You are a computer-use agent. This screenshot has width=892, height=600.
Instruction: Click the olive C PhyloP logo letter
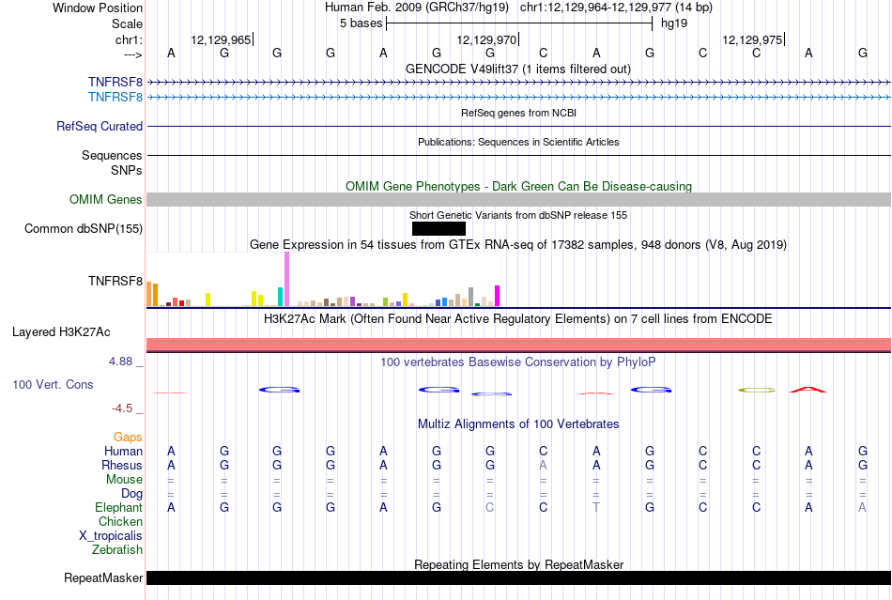click(x=757, y=391)
